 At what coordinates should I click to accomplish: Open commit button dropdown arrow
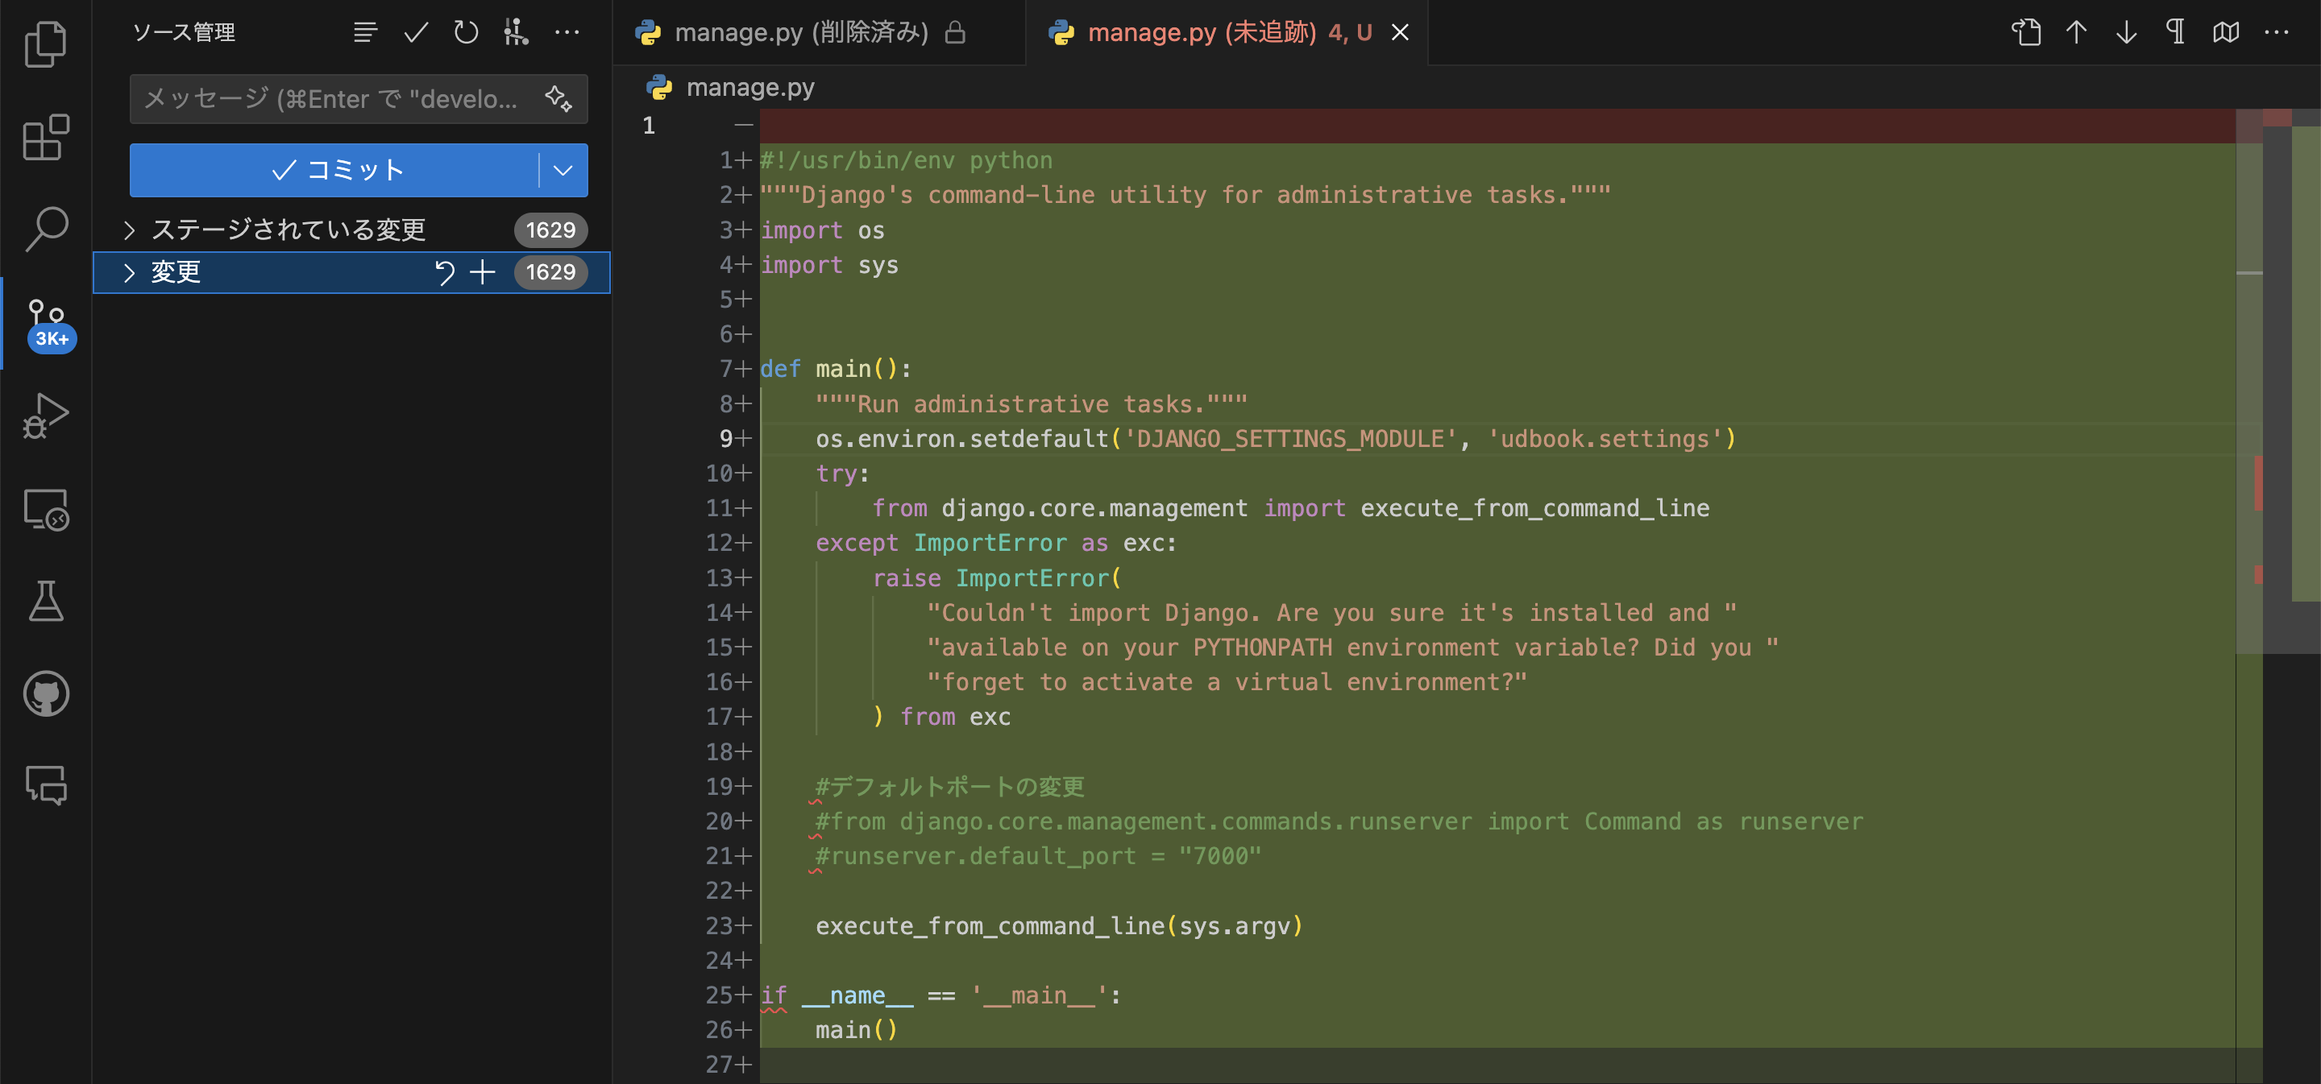(563, 170)
